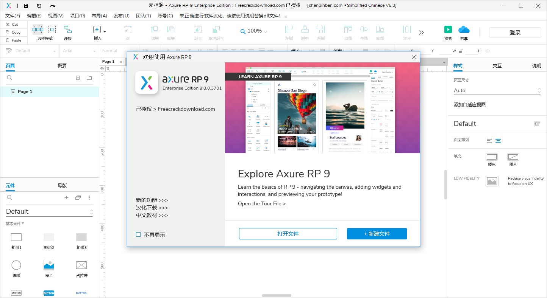Click the 底部 align bottom icon
The image size is (547, 298).
pos(380,29)
